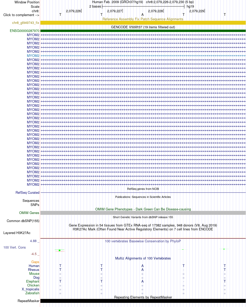
Task: Click base 'A' in the Rhesus alignment row
Action: coord(142,270)
